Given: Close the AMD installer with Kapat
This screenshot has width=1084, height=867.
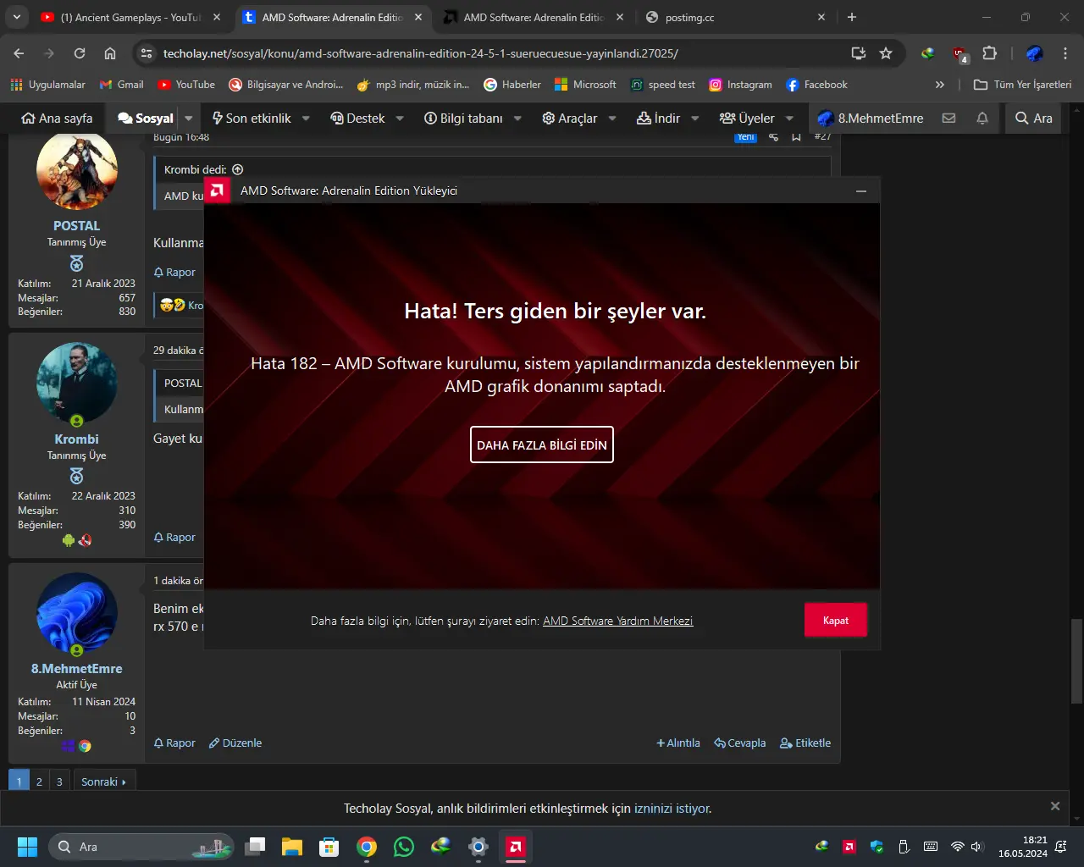Looking at the screenshot, I should tap(835, 620).
